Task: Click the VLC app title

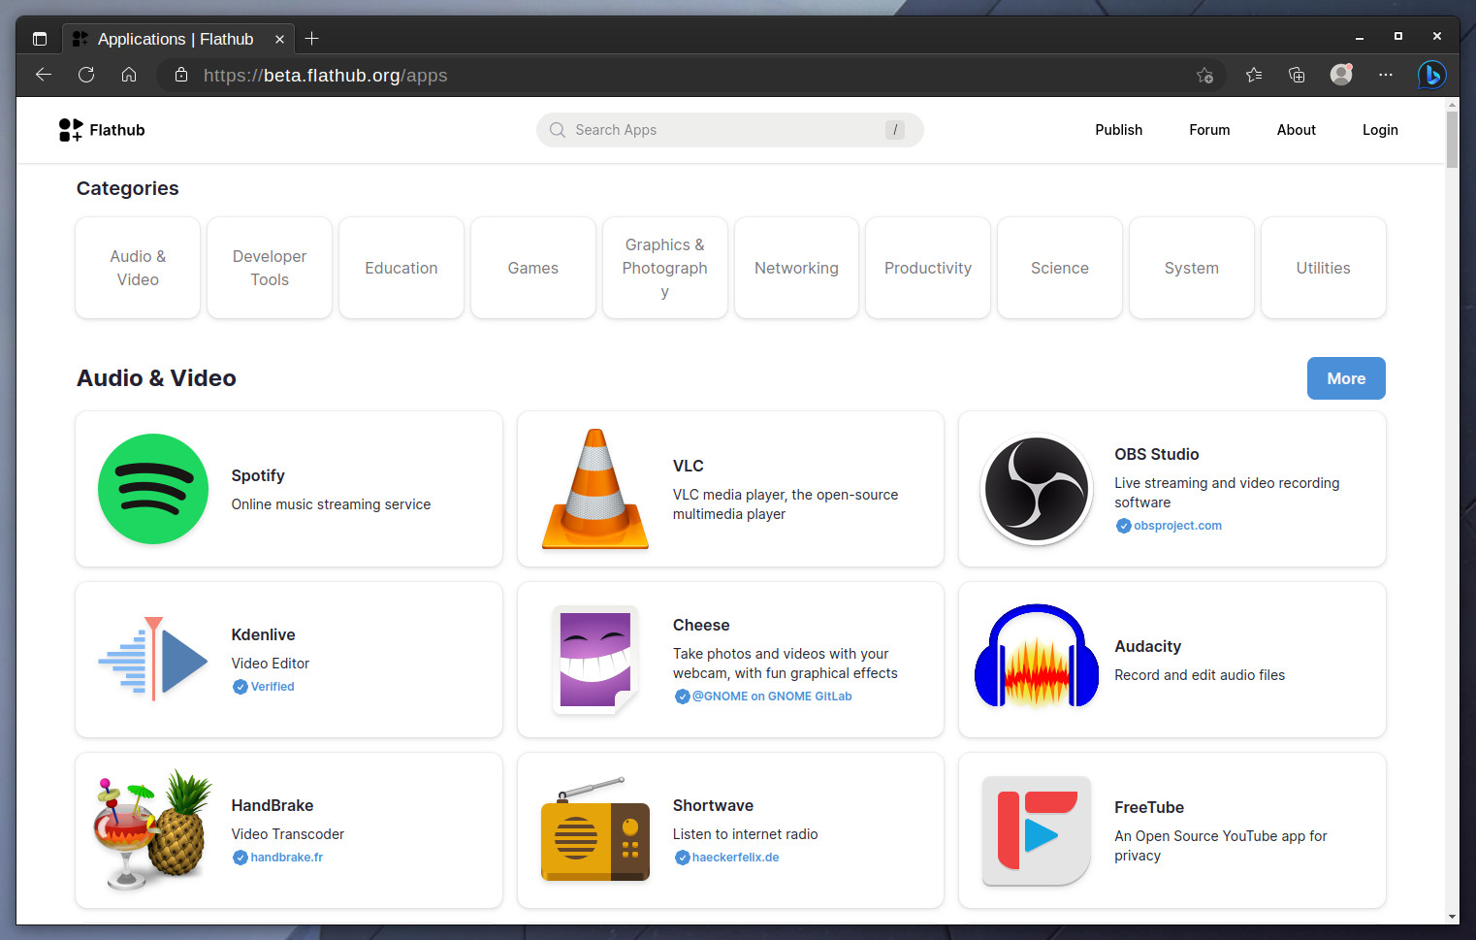Action: click(688, 466)
